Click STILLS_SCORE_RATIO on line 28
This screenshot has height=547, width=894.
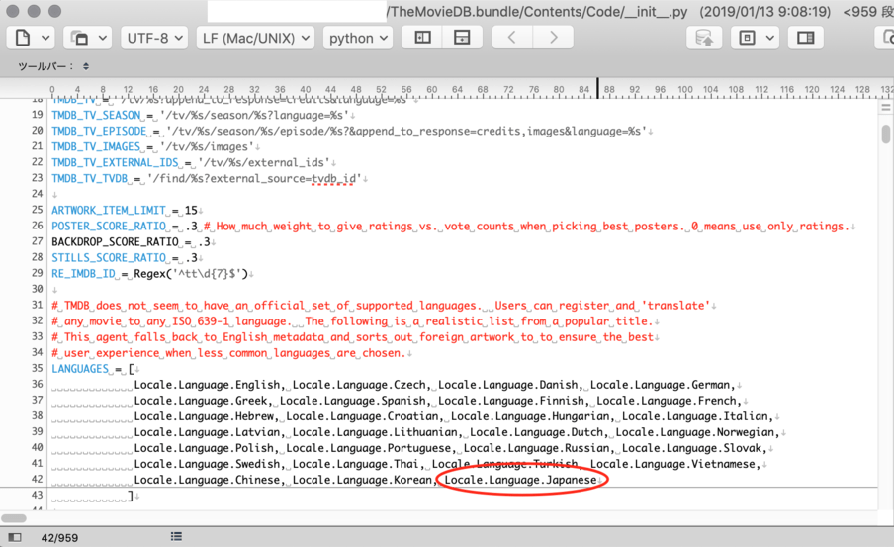109,258
